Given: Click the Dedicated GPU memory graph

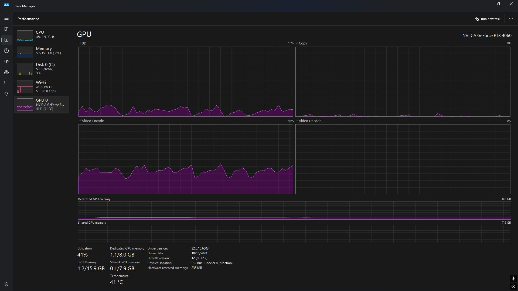Looking at the screenshot, I should (x=294, y=210).
